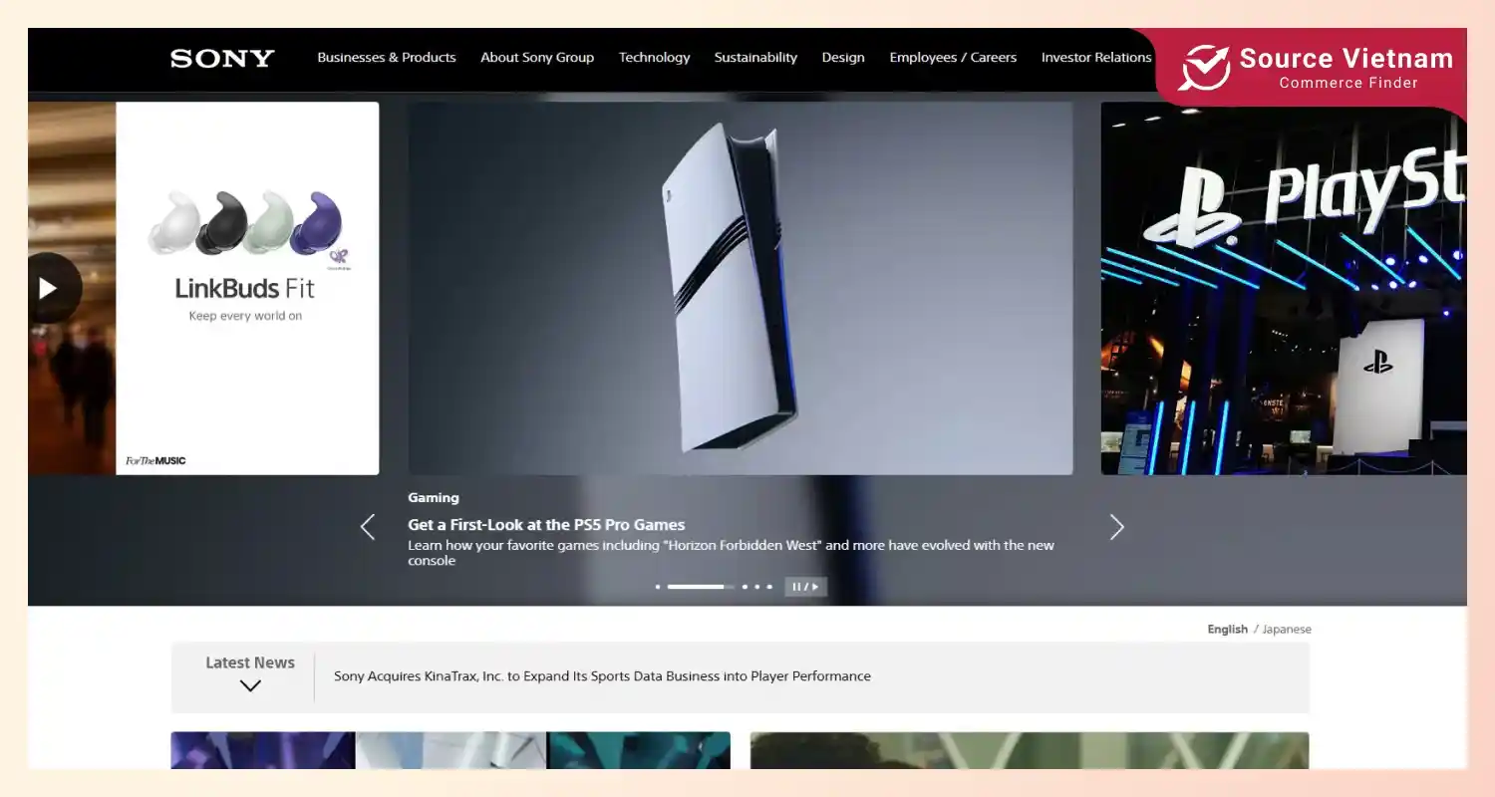1495x797 pixels.
Task: Open the Sustainability menu
Action: 755,58
